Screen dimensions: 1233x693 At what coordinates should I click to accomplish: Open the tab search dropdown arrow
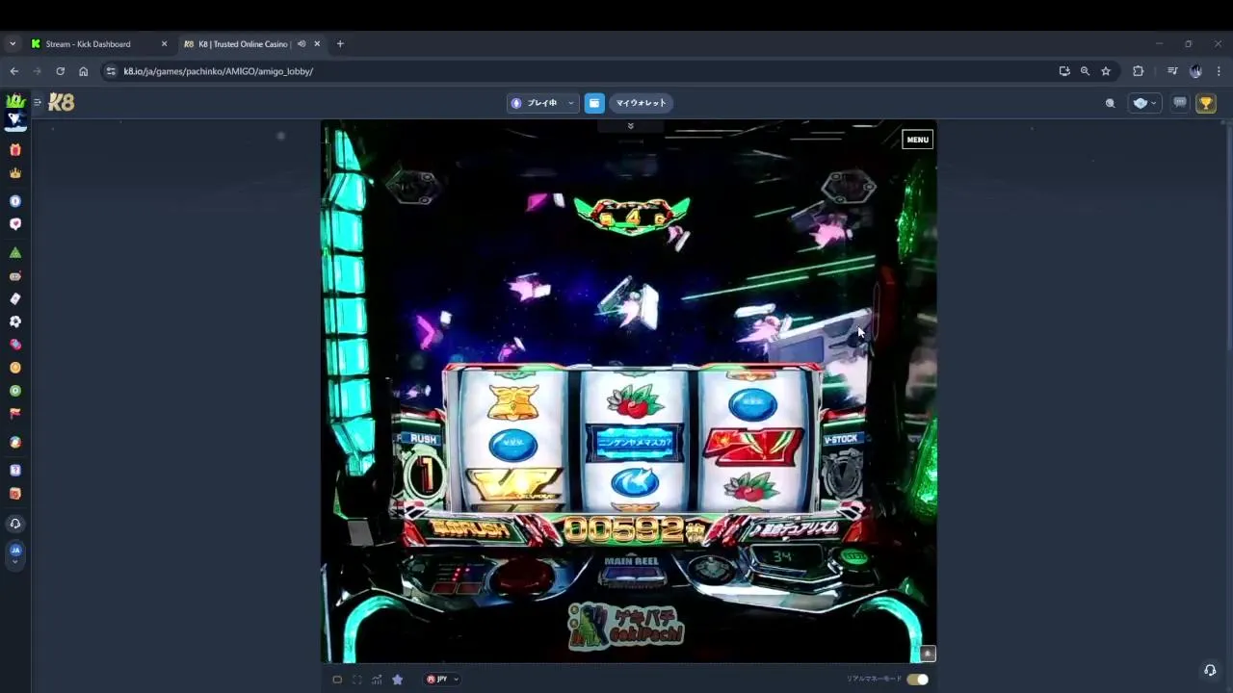coord(13,44)
